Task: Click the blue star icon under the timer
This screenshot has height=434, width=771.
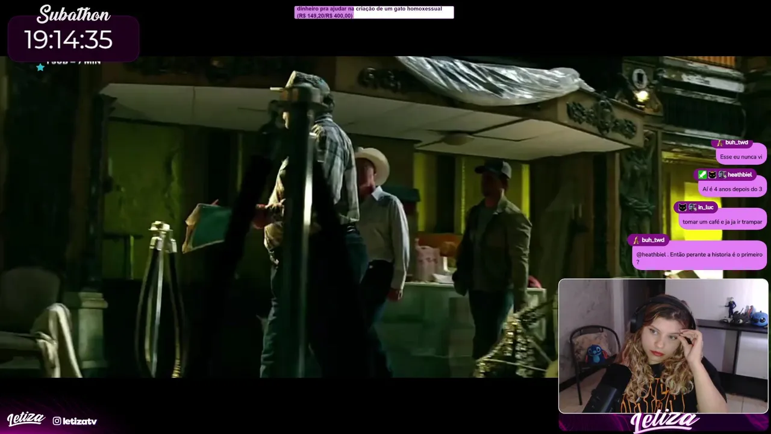Action: [x=40, y=67]
